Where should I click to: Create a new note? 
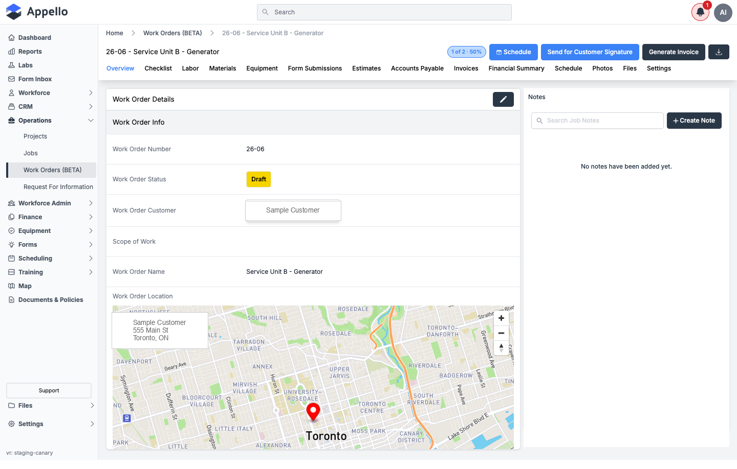click(694, 121)
